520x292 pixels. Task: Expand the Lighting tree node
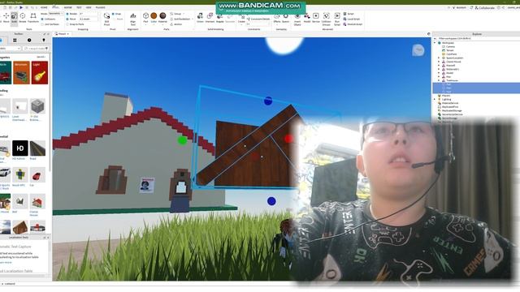[x=435, y=99]
